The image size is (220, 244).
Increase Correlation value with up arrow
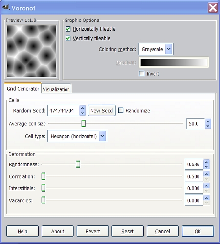[206, 174]
